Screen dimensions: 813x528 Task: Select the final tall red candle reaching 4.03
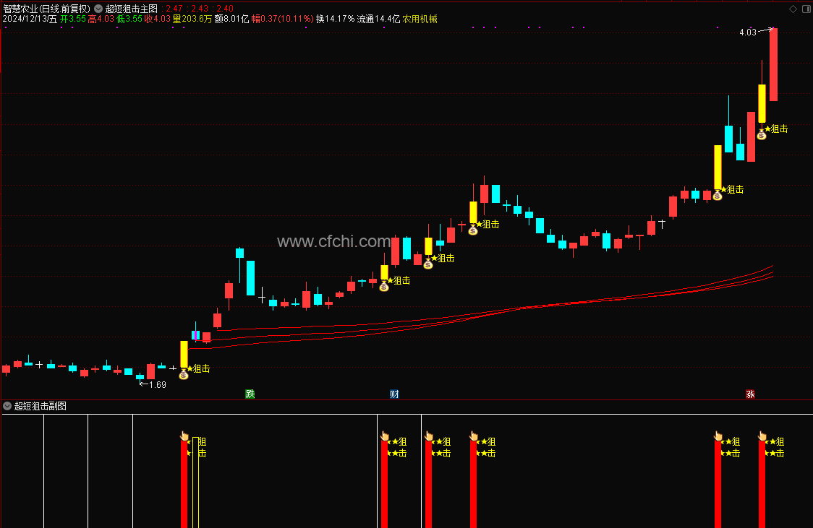pyautogui.click(x=773, y=65)
